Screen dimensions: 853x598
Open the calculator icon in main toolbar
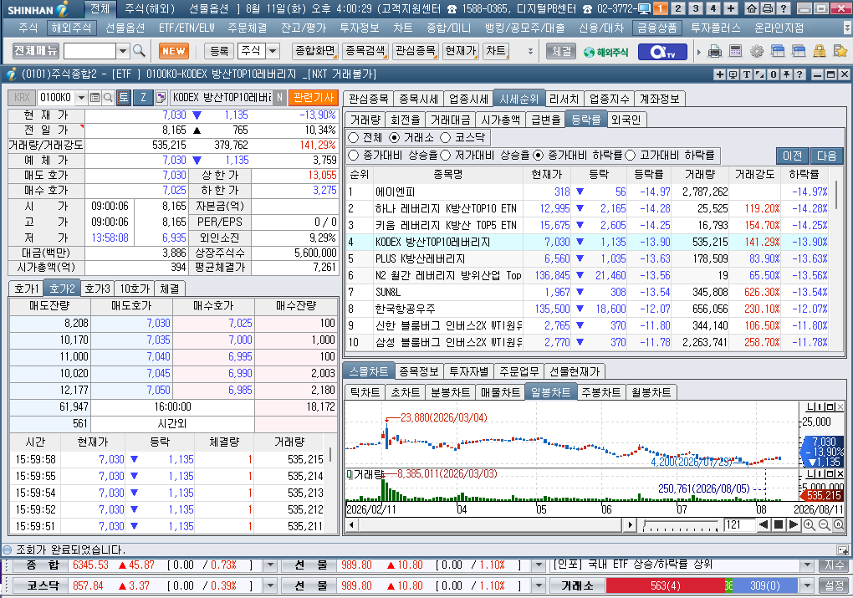[735, 51]
